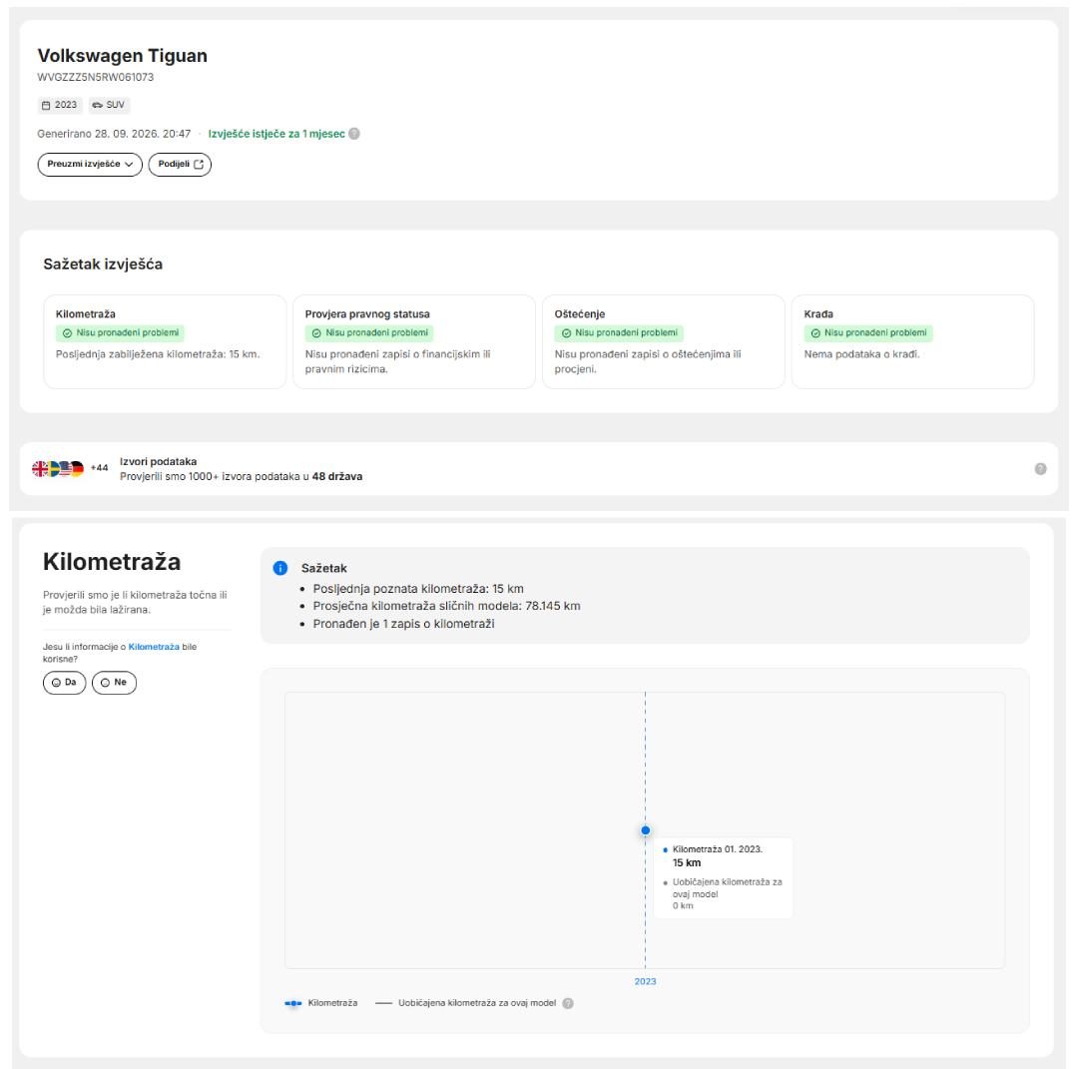Click the check icon in Krada badge
Viewport: 1078px width, 1069px height.
tap(816, 333)
